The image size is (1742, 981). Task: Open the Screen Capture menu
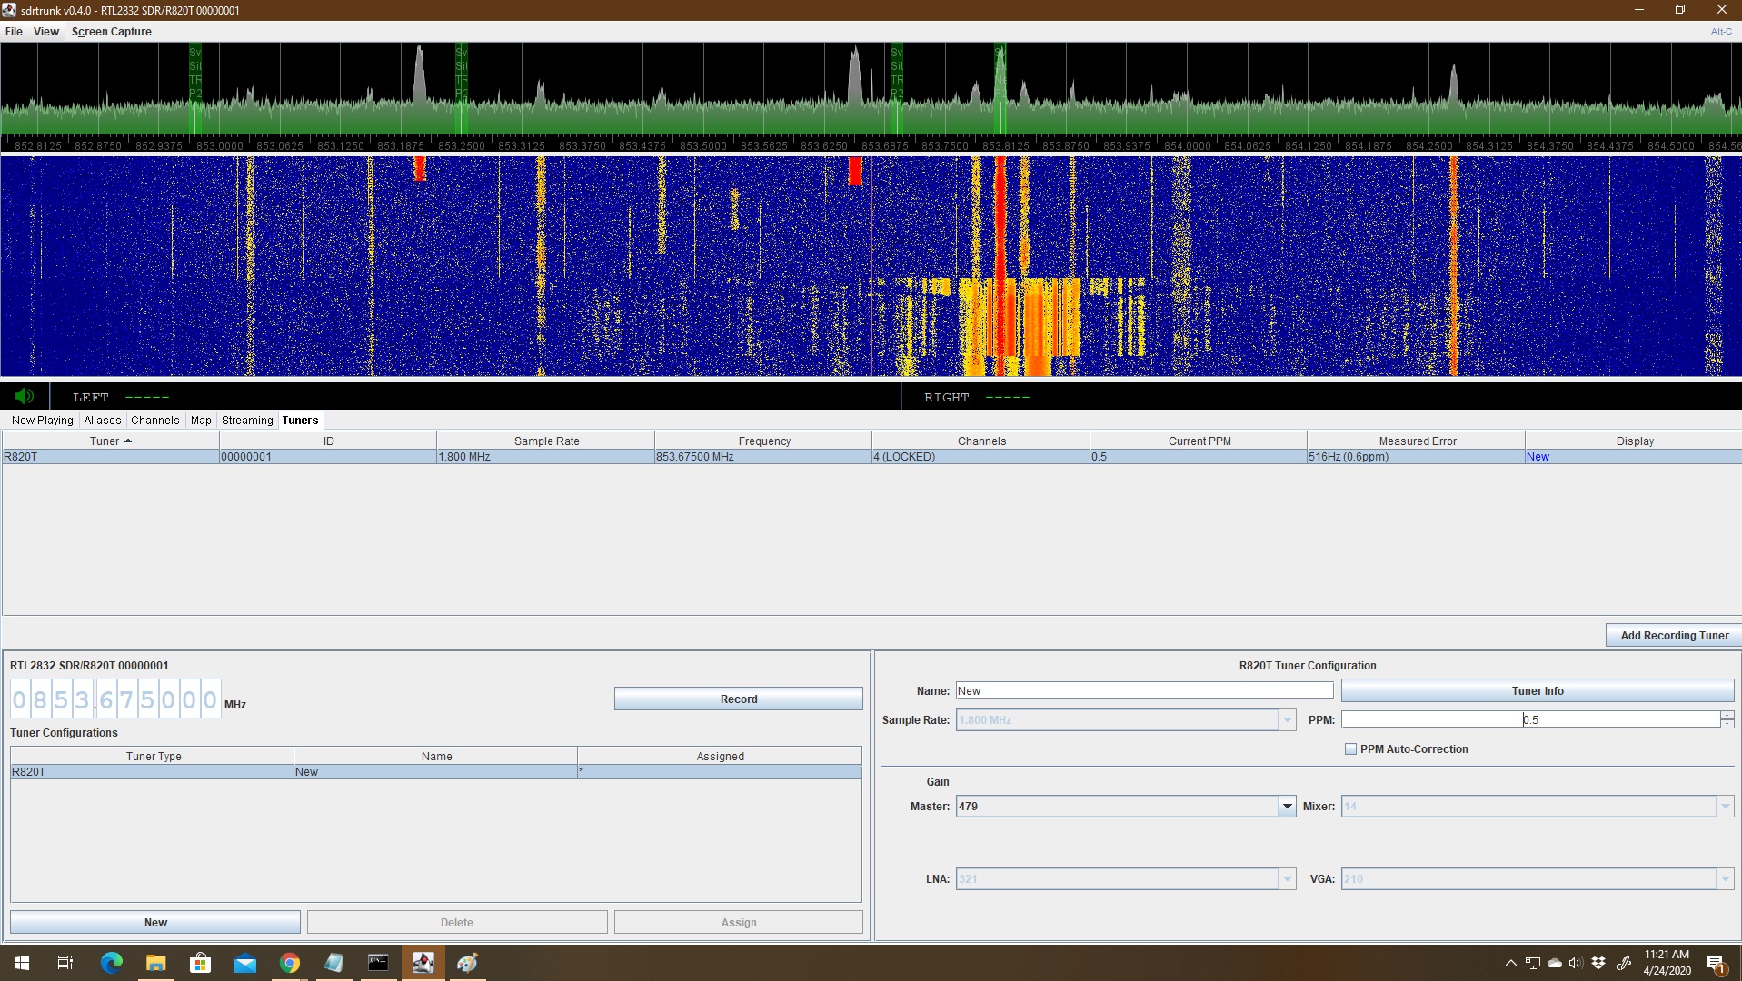point(112,31)
